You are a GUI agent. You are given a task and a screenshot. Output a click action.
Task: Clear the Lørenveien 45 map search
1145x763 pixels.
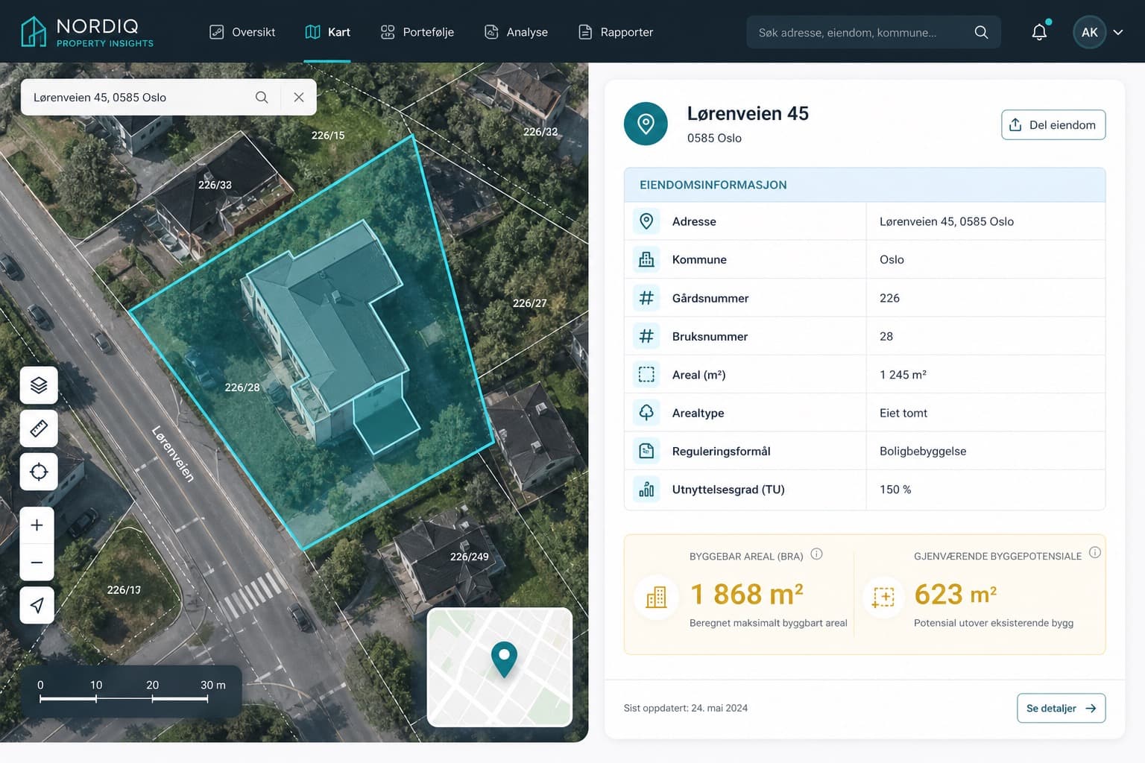click(299, 97)
